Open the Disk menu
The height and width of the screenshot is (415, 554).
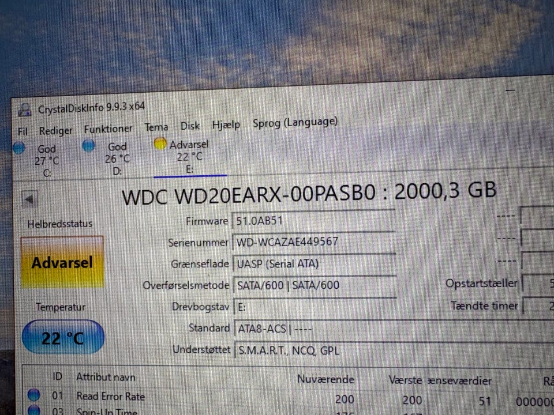pyautogui.click(x=190, y=126)
